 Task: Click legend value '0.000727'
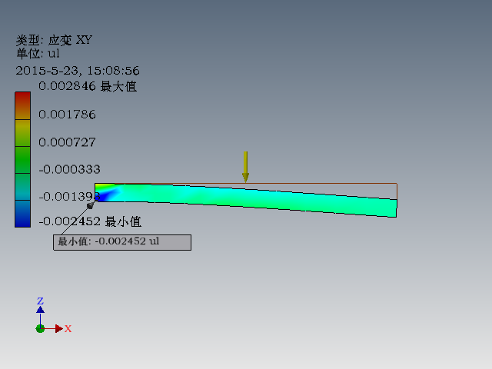tap(67, 142)
